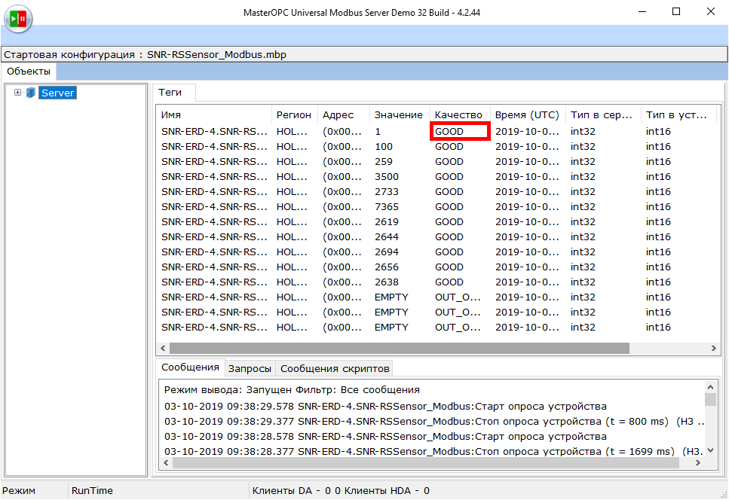This screenshot has width=729, height=500.
Task: Expand the Server tree node
Action: pos(17,93)
